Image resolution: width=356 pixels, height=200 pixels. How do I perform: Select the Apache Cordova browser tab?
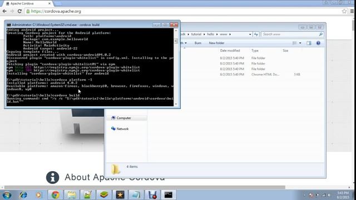click(x=27, y=3)
